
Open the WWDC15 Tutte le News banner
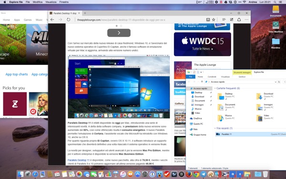(203, 44)
